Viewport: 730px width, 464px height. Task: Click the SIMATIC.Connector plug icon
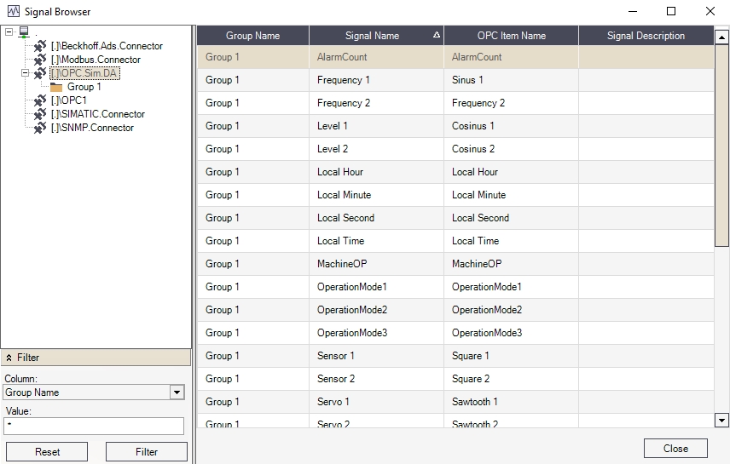40,114
